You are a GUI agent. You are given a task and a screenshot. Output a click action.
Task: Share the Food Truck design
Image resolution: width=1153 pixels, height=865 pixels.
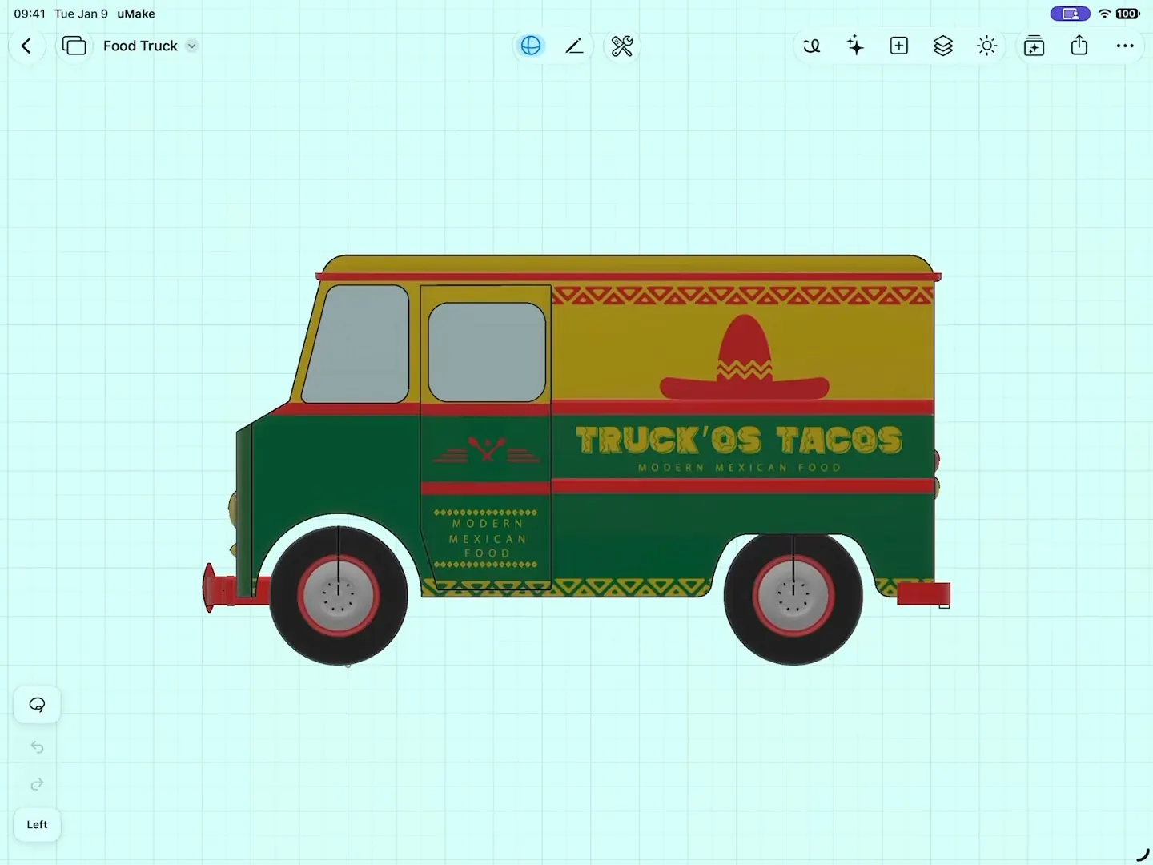pos(1079,46)
